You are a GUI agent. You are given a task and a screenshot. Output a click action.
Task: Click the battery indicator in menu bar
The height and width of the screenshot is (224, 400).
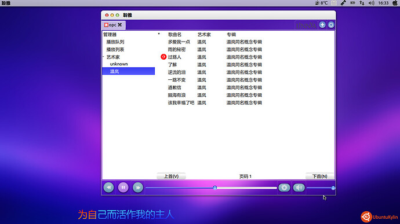(x=353, y=3)
